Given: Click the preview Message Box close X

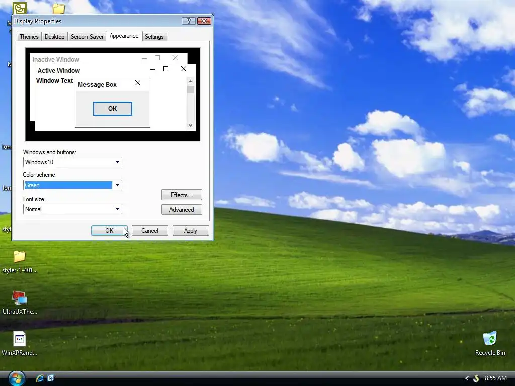Looking at the screenshot, I should coord(138,83).
